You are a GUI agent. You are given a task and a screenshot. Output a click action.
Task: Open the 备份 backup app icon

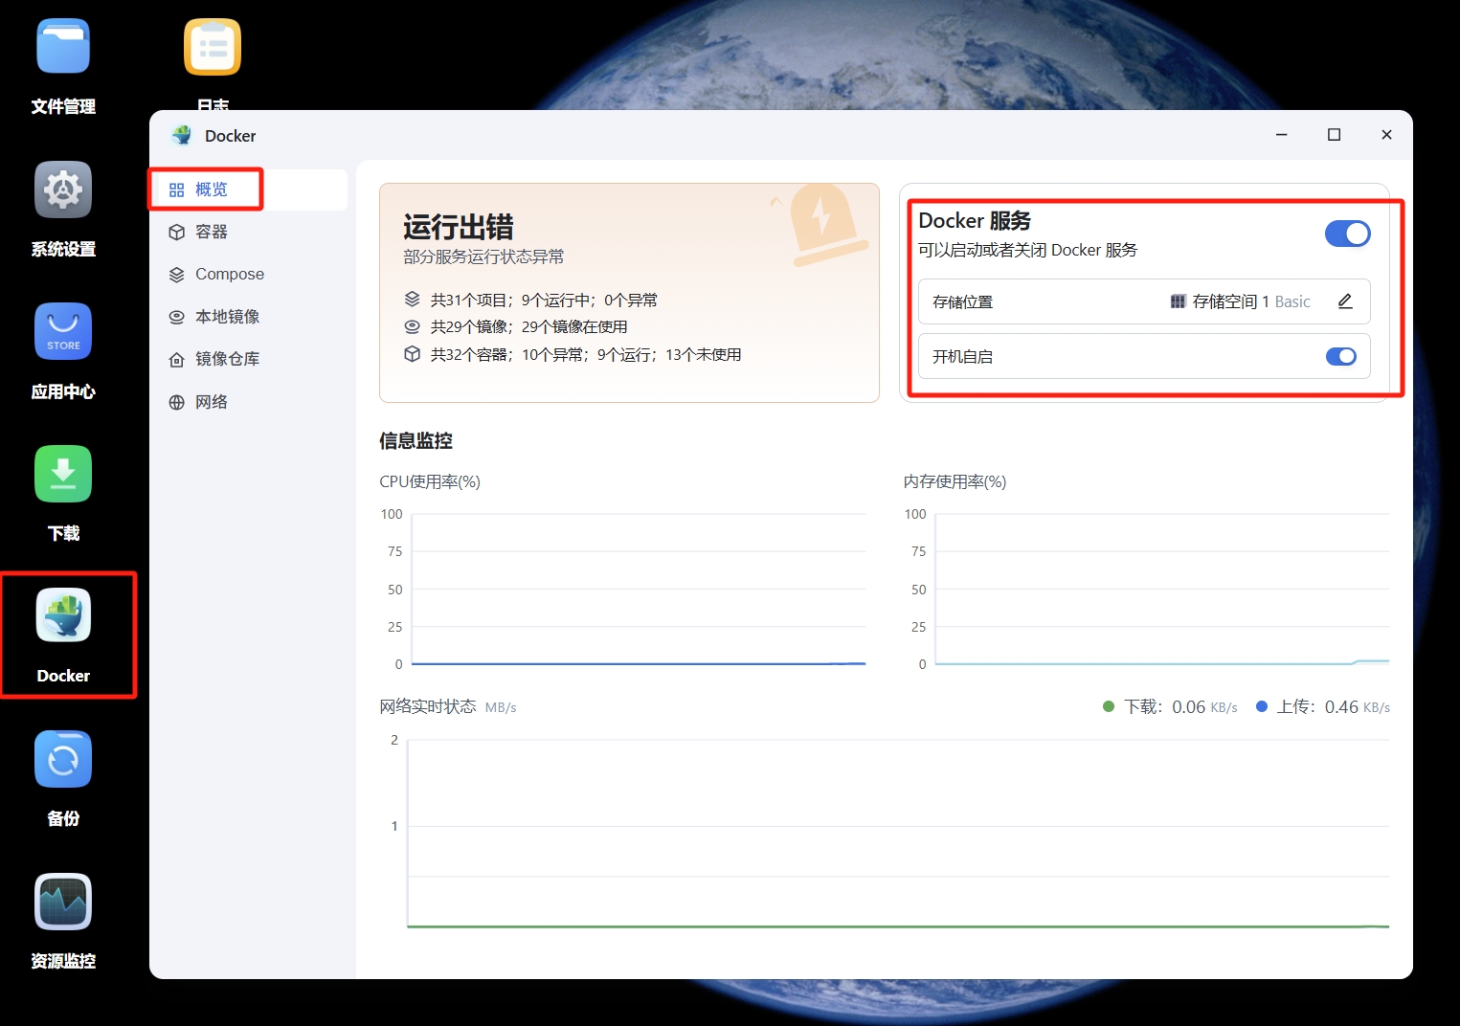(63, 759)
